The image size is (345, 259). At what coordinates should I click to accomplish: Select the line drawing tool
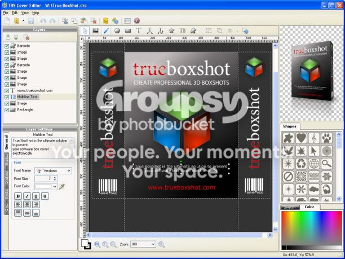click(106, 31)
